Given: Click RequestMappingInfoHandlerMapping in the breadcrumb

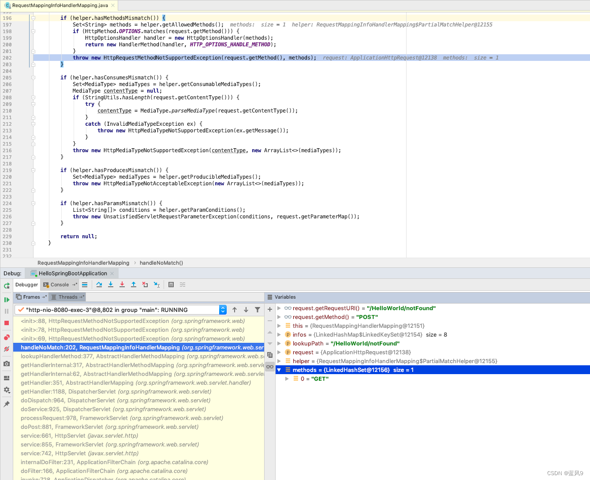Looking at the screenshot, I should 83,263.
